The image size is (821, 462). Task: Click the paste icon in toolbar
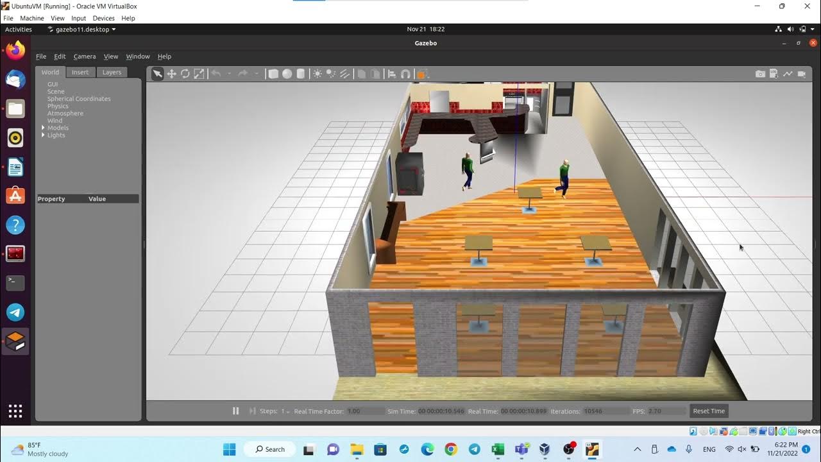[375, 74]
